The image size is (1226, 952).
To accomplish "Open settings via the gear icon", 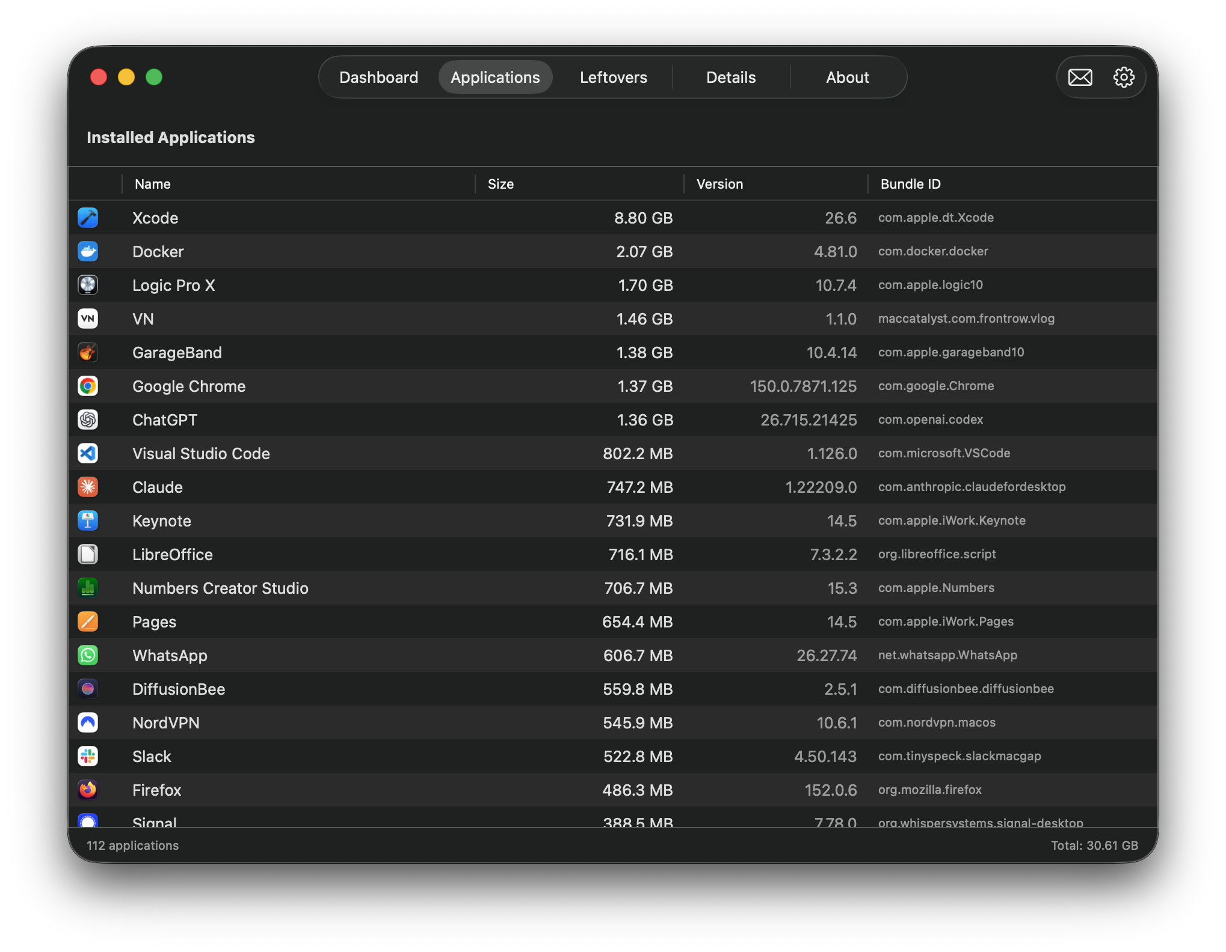I will tap(1124, 78).
